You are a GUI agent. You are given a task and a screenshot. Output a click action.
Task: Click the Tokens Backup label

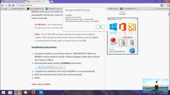tap(127, 37)
